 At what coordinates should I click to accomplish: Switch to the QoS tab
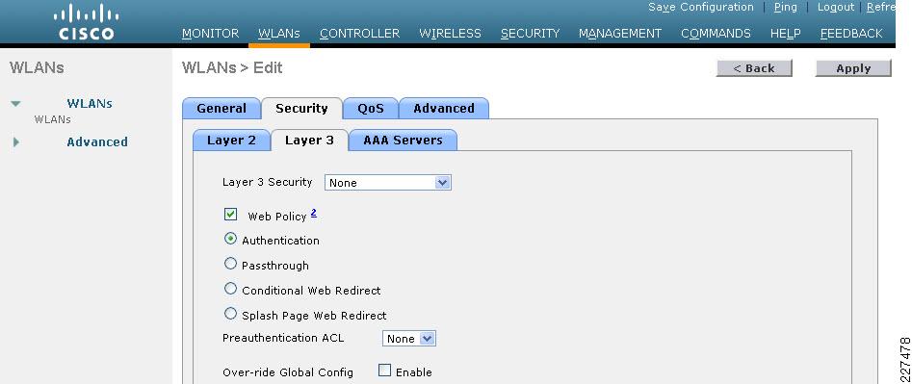(371, 108)
